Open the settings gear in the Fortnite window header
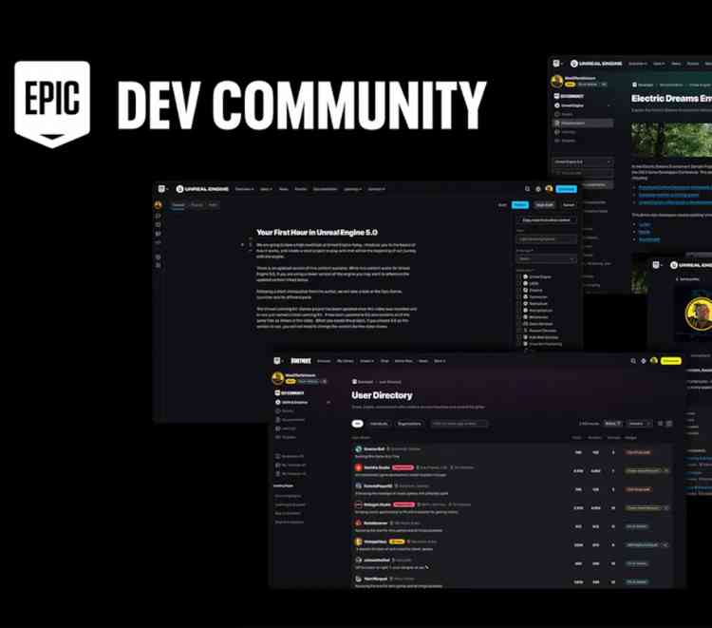Viewport: 712px width, 628px height. 644,361
